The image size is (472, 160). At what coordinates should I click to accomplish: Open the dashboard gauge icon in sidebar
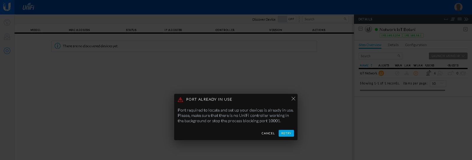[7, 22]
